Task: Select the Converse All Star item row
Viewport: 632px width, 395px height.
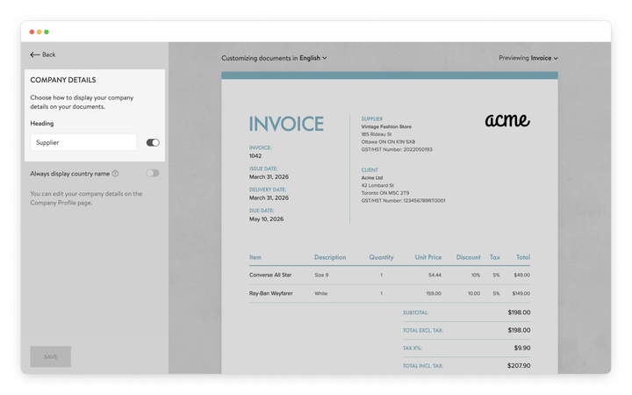Action: tap(390, 275)
